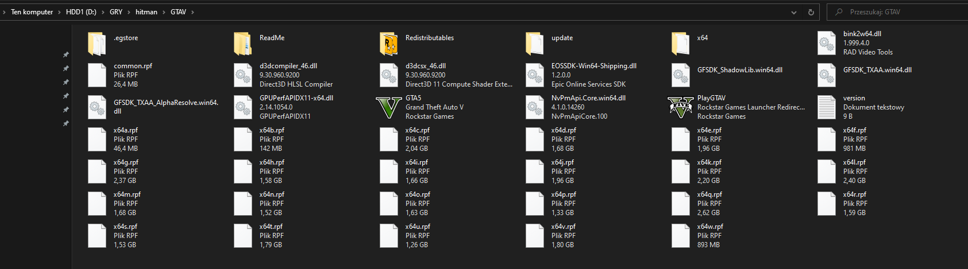Select the x64m.rpf file name
Screen dimensions: 968x269
pos(127,194)
